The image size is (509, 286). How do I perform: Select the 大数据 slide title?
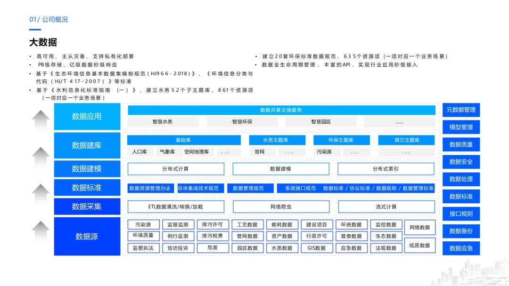click(x=43, y=42)
